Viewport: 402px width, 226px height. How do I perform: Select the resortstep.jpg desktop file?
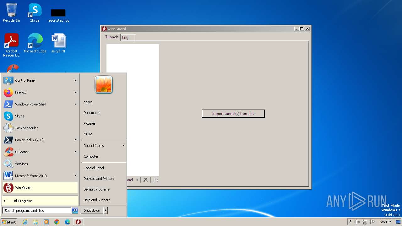point(58,15)
